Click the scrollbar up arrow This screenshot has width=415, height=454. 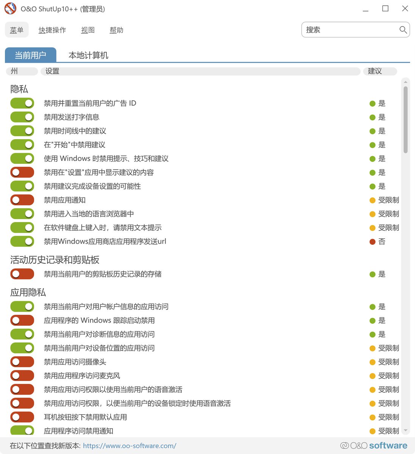tap(406, 82)
